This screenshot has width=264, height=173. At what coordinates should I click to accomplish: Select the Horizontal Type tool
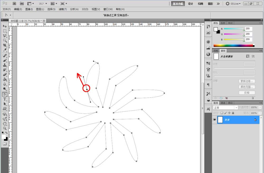click(5, 99)
